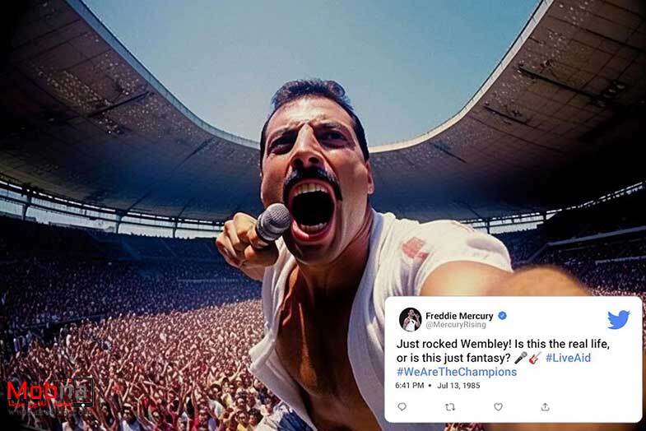This screenshot has width=646, height=431.
Task: Click the reply speech bubble icon
Action: click(x=402, y=406)
